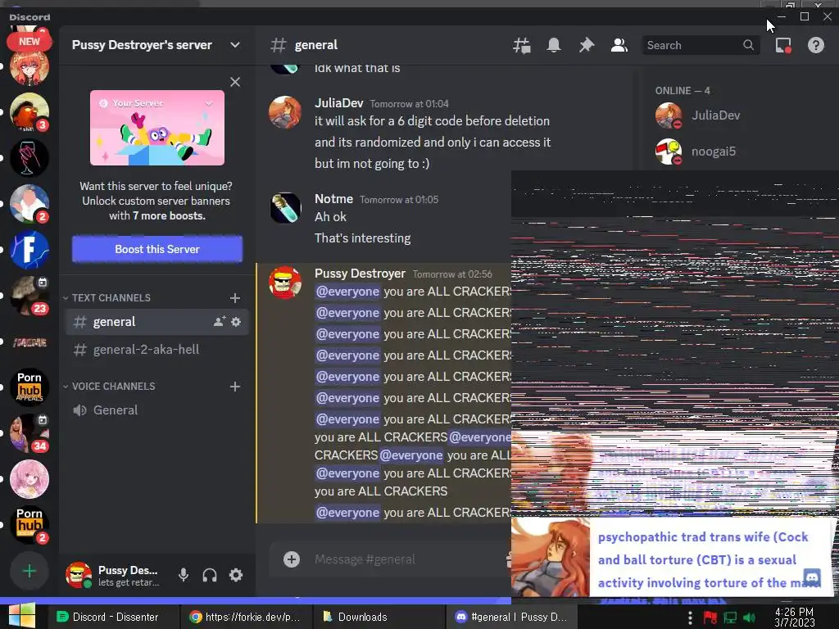The image size is (839, 629).
Task: Show pinned messages pin icon
Action: coord(587,46)
